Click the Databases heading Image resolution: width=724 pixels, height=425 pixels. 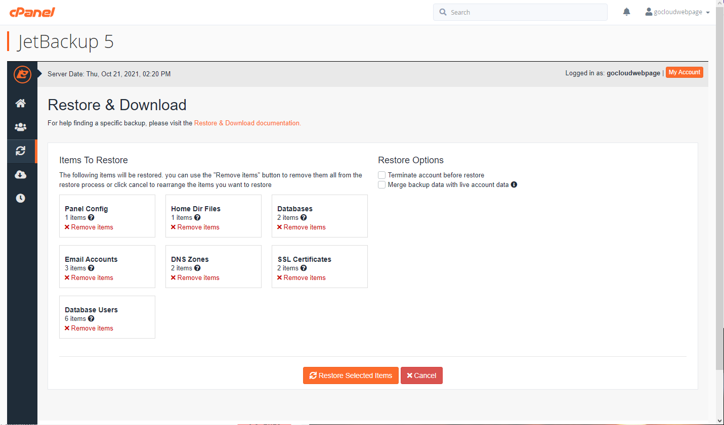(x=295, y=209)
